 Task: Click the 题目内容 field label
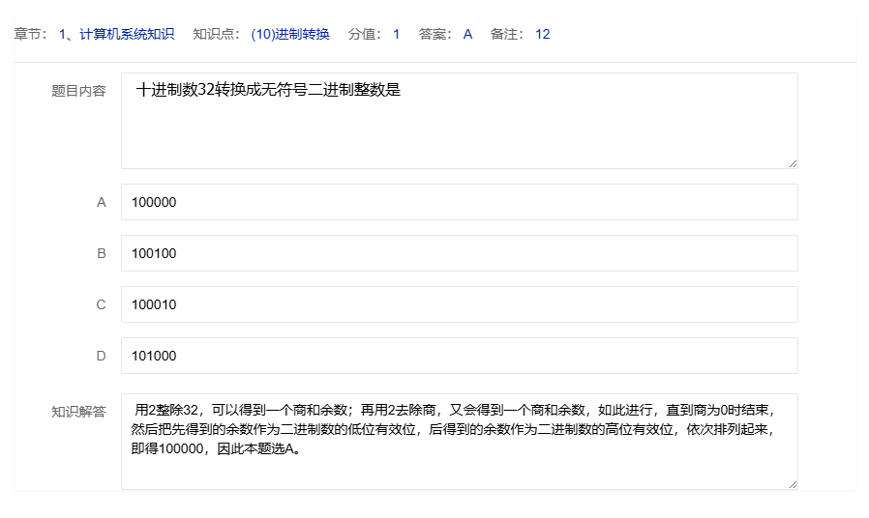click(x=78, y=91)
